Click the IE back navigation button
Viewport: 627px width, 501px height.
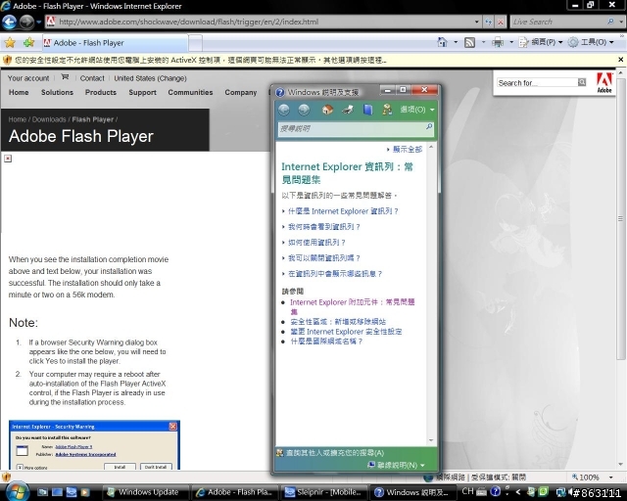pos(9,22)
